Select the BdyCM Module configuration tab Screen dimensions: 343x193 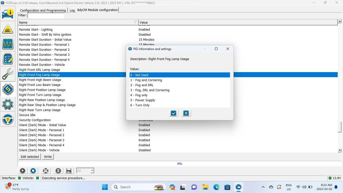[97, 10]
